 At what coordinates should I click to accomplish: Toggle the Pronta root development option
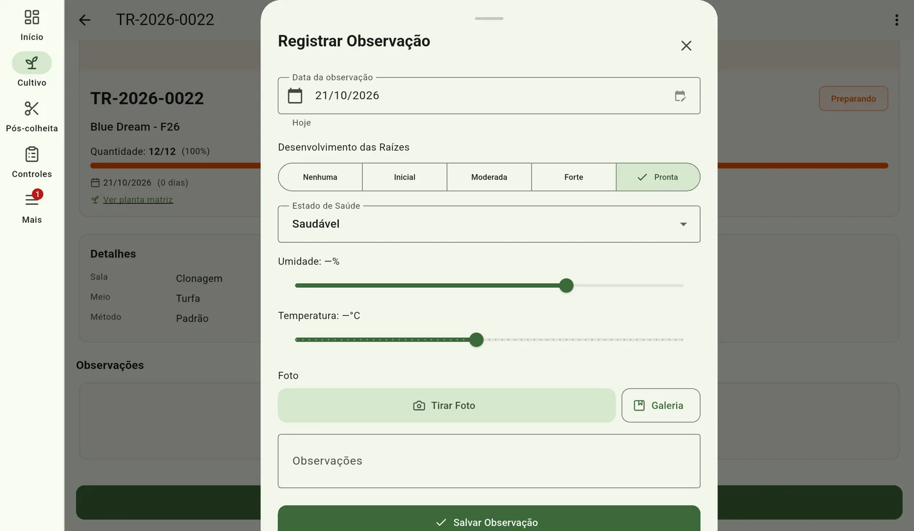(658, 177)
